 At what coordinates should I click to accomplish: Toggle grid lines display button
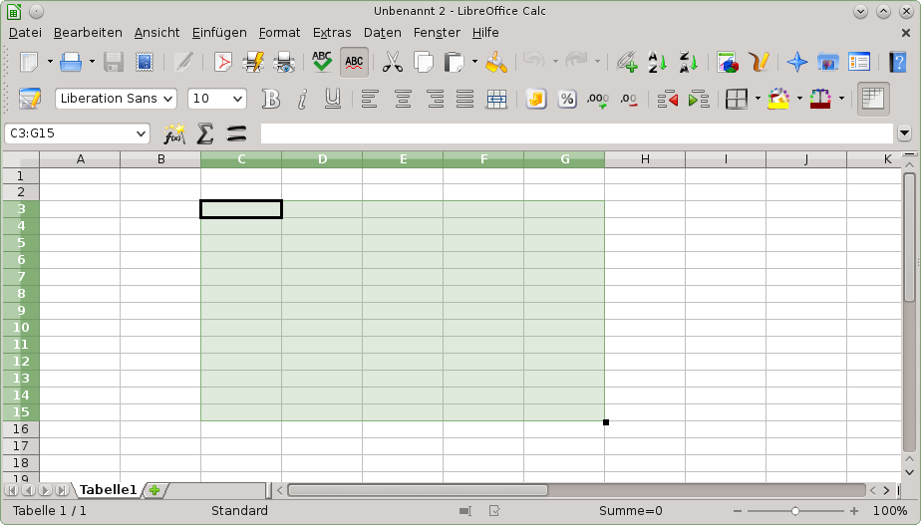[x=873, y=99]
